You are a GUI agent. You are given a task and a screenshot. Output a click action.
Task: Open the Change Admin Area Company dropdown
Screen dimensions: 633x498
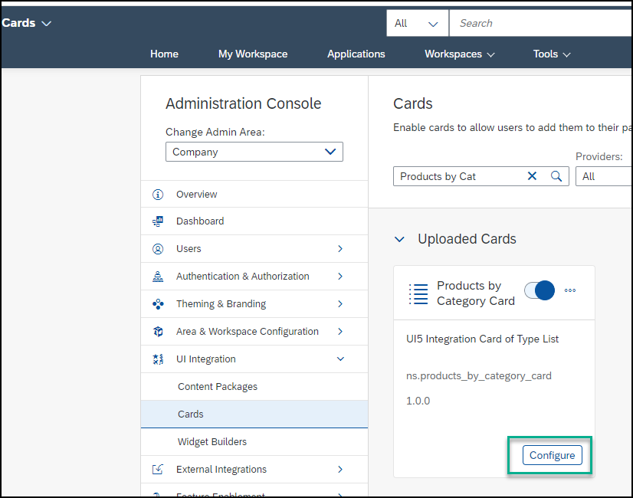[254, 152]
